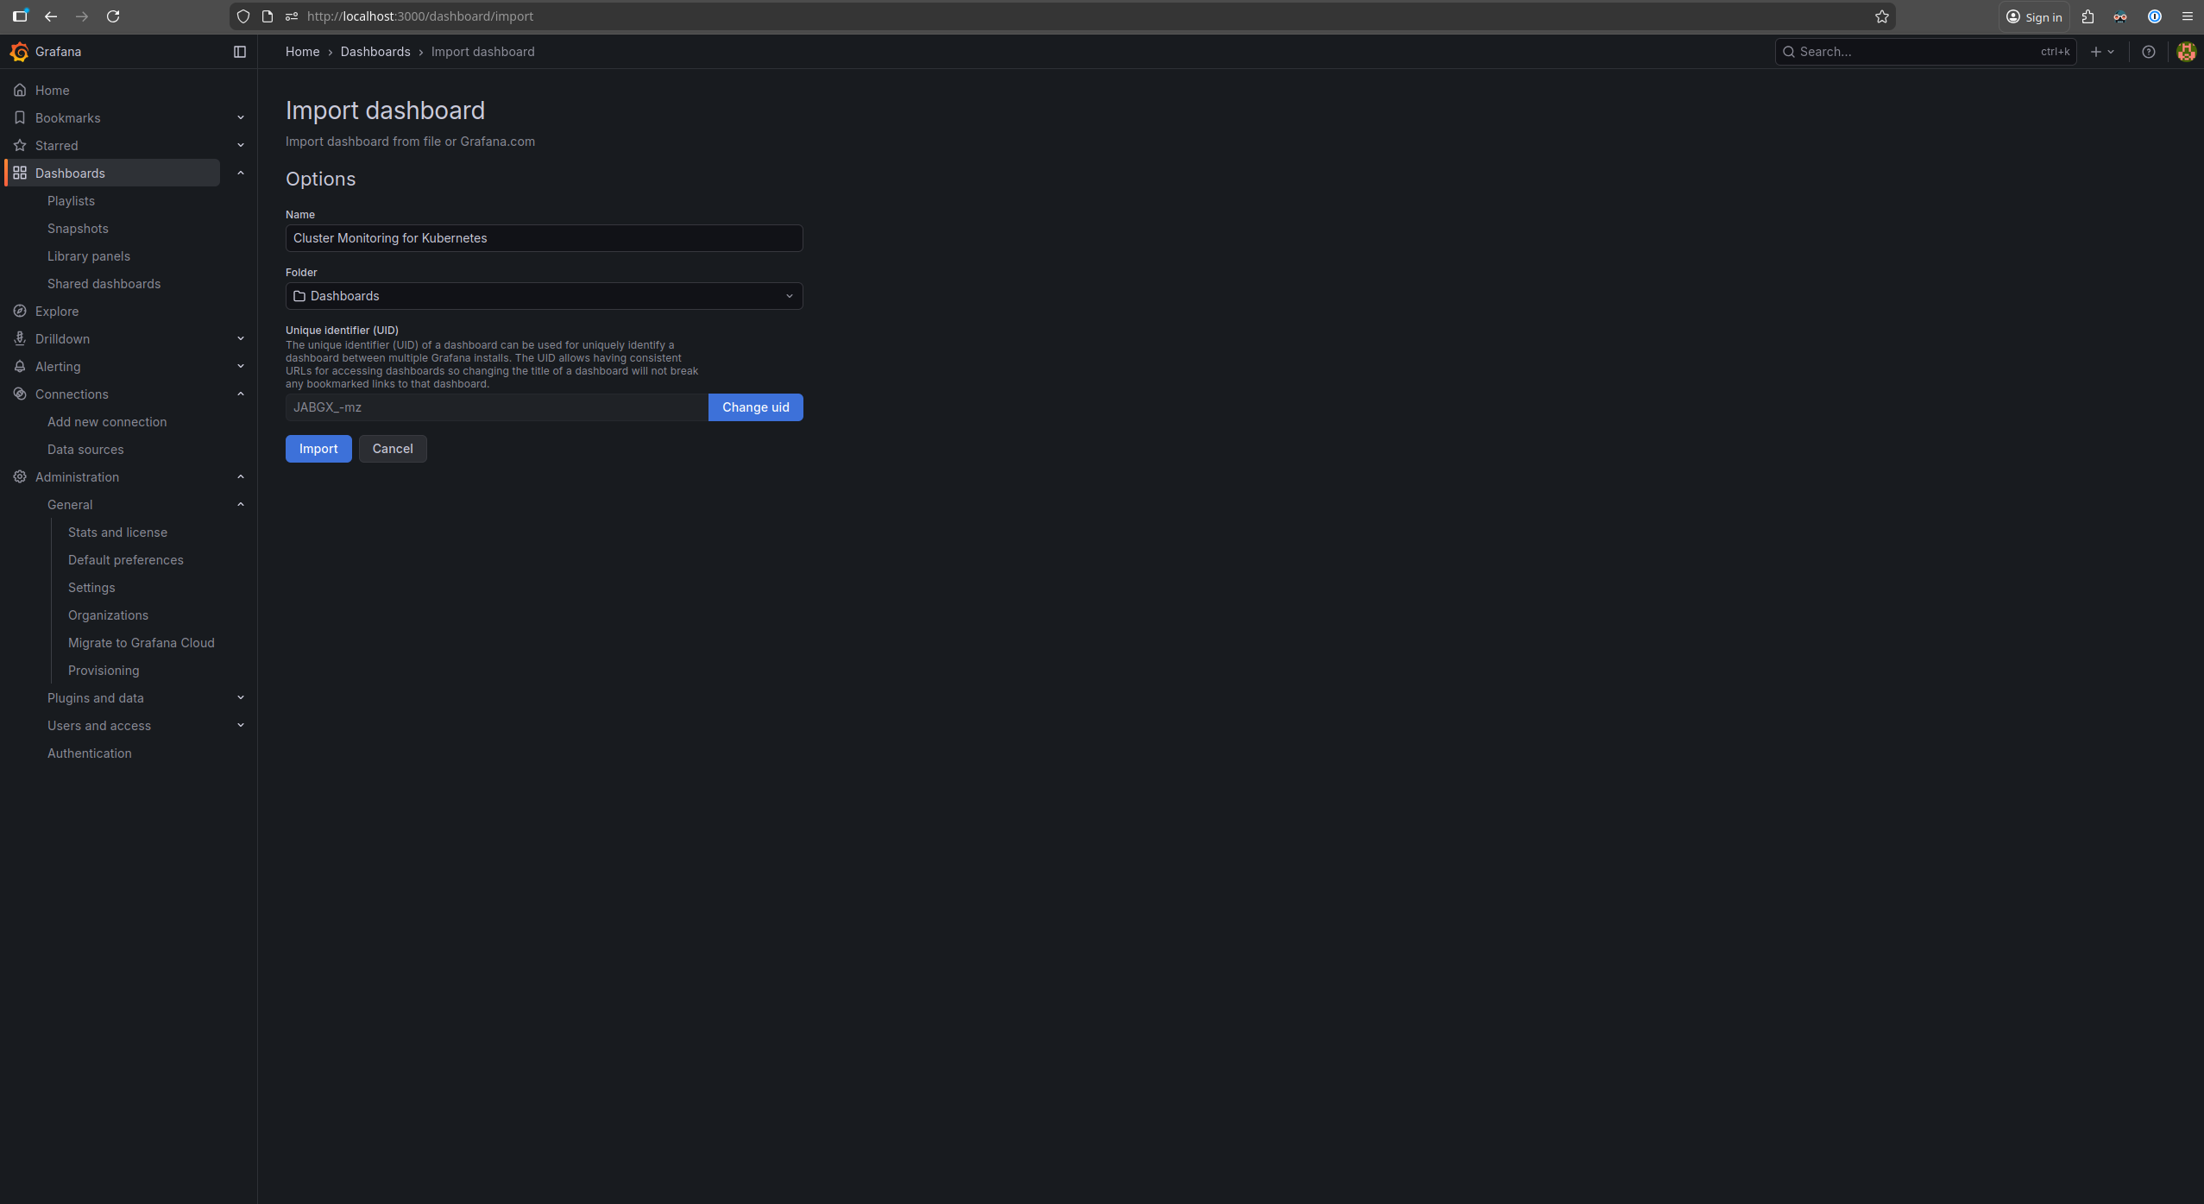
Task: Click the Import button
Action: pos(318,448)
